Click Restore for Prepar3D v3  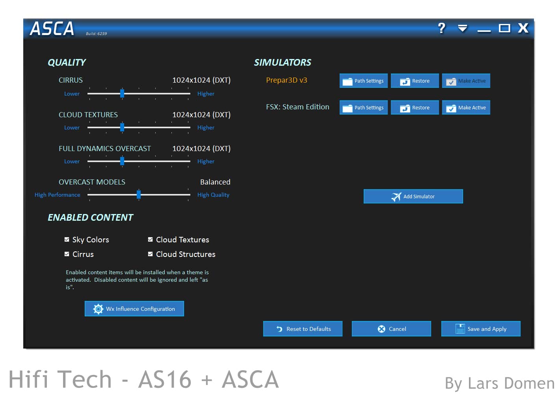pos(415,81)
